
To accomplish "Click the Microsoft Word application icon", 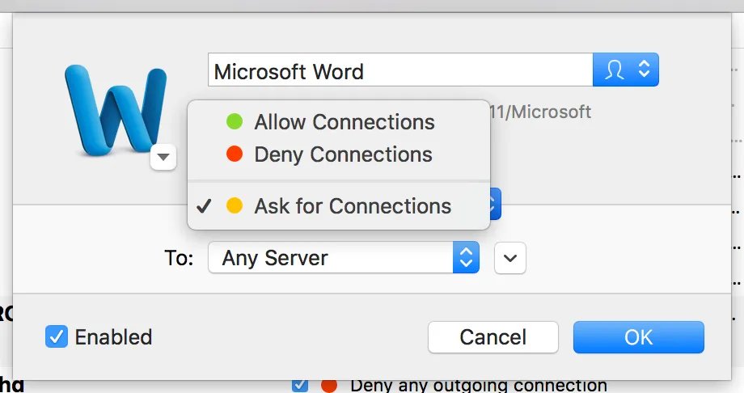I will pyautogui.click(x=116, y=109).
